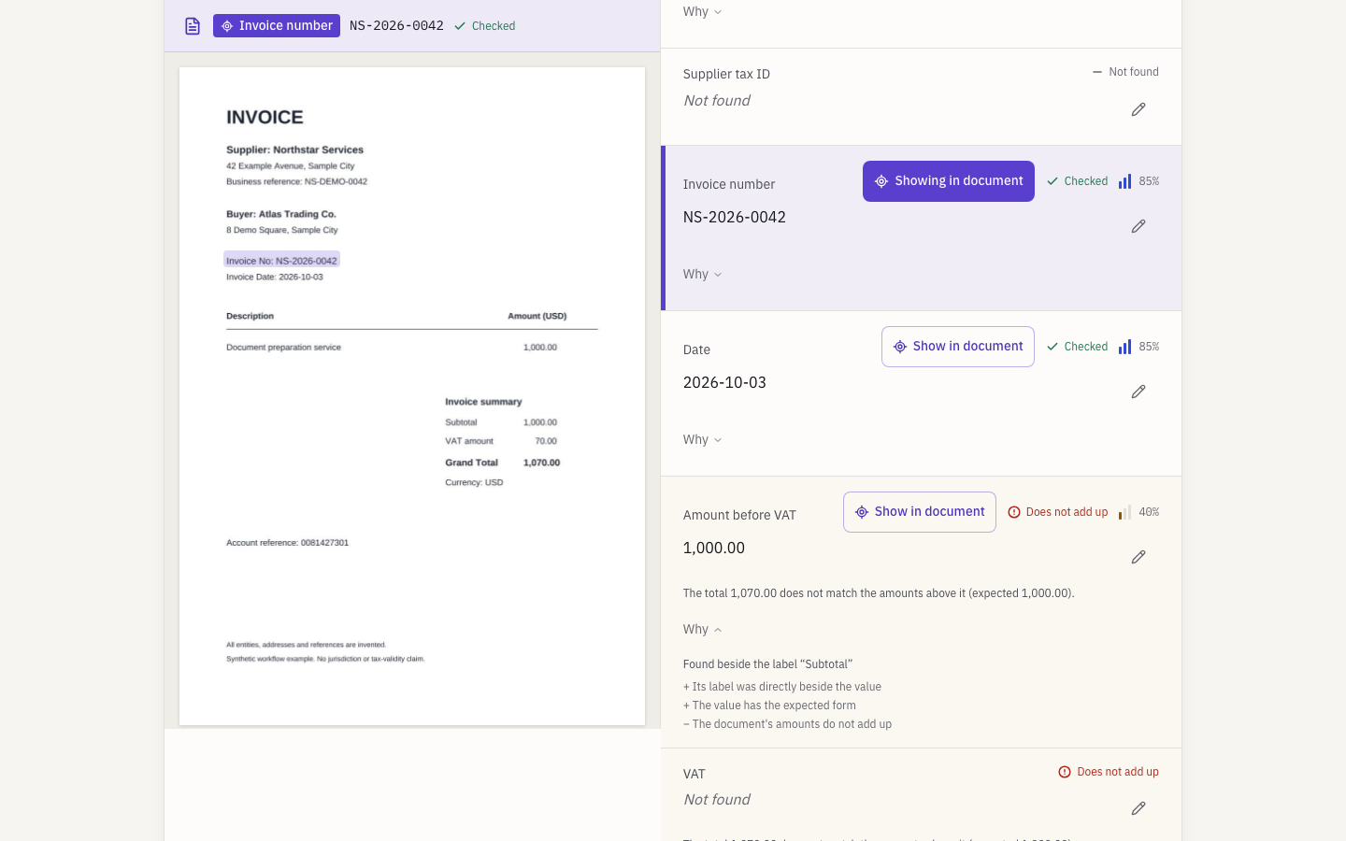This screenshot has width=1346, height=841.
Task: Show Amount before VAT in document
Action: (x=920, y=512)
